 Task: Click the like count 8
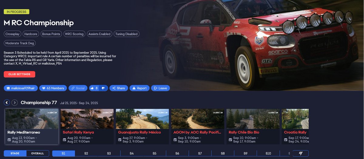click(96, 88)
